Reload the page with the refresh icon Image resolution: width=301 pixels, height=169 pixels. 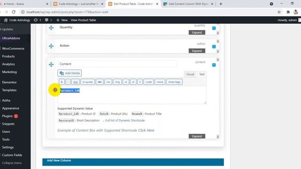coord(14,12)
